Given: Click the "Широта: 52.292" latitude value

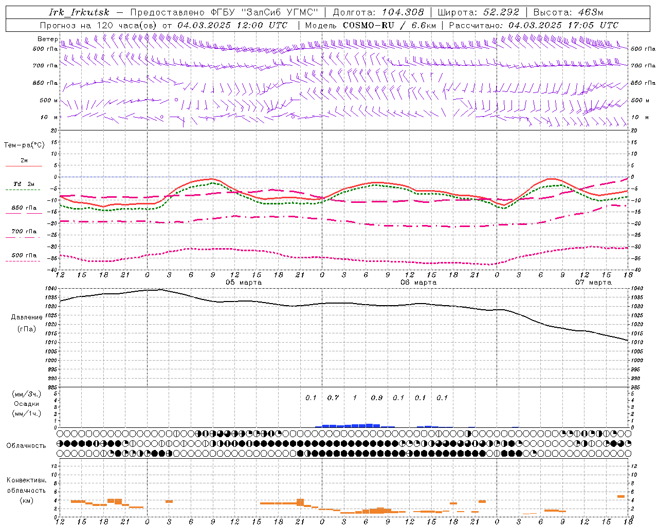Looking at the screenshot, I should tap(479, 12).
